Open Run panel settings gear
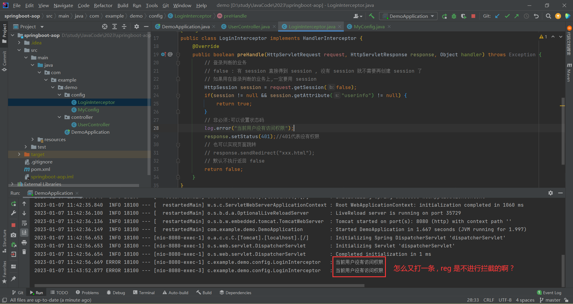Viewport: 573px width, 304px height. 551,193
